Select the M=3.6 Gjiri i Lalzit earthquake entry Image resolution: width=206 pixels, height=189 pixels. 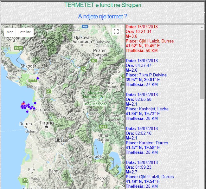coord(150,39)
